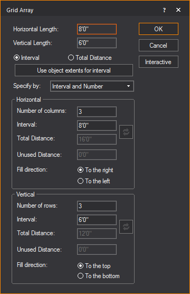Click the Number of columns field
The width and height of the screenshot is (190, 294).
[x=97, y=112]
